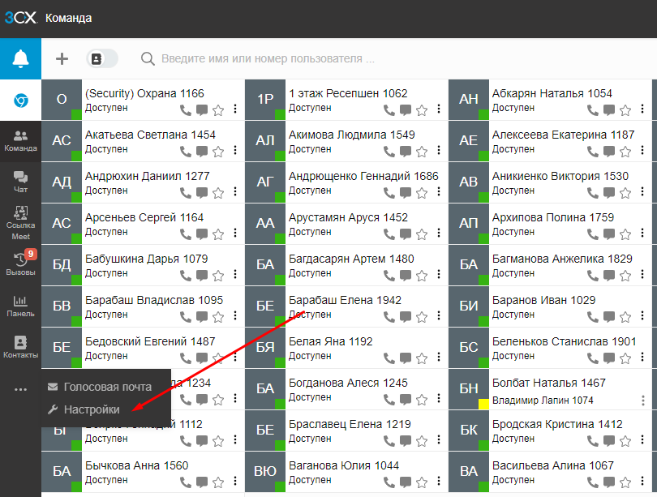Toggle the contact view switch
Viewport: 657px width, 497px height.
pos(102,58)
